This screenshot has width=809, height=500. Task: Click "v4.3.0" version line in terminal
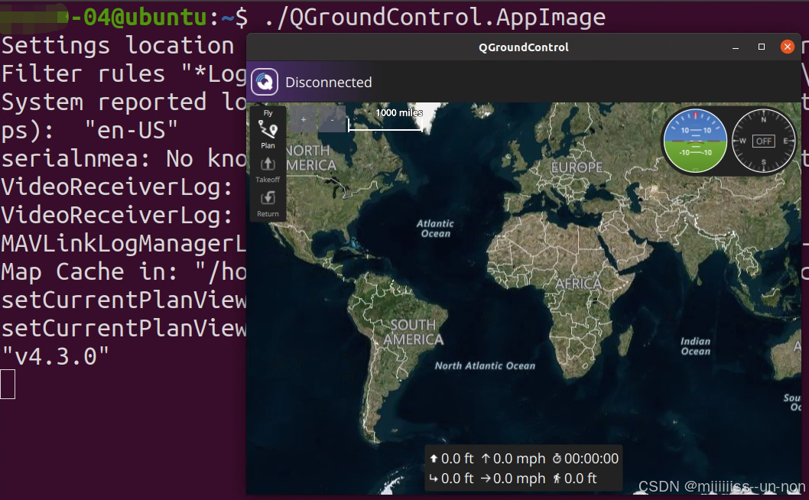click(x=56, y=356)
